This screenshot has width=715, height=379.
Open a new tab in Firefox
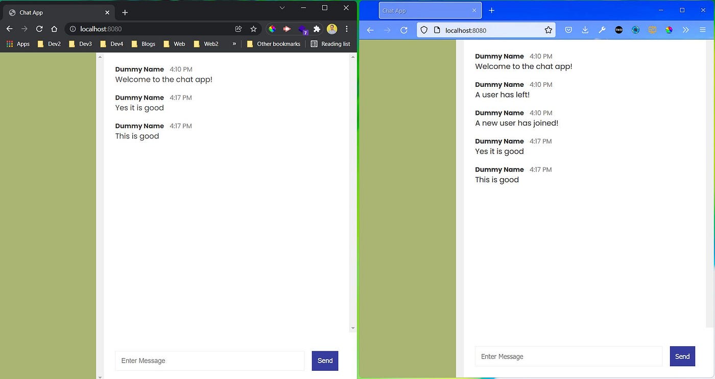(x=491, y=10)
